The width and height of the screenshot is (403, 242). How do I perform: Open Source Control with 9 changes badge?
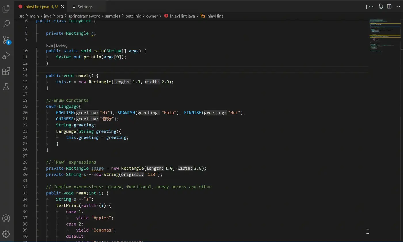click(x=6, y=40)
